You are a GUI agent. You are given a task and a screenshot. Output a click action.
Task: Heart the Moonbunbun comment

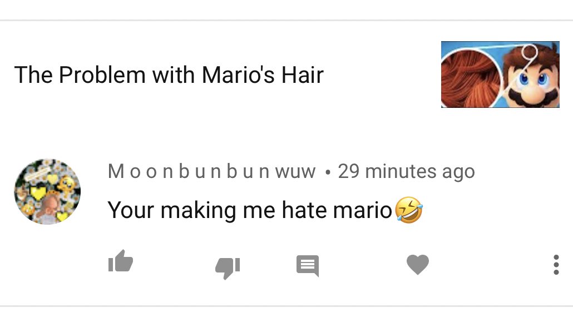(x=418, y=264)
